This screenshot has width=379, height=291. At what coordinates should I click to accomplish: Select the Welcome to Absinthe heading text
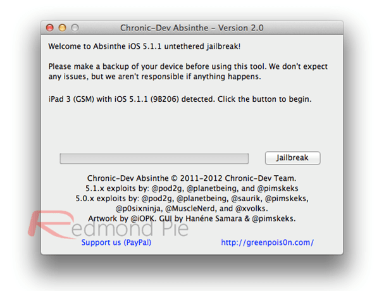tap(144, 46)
